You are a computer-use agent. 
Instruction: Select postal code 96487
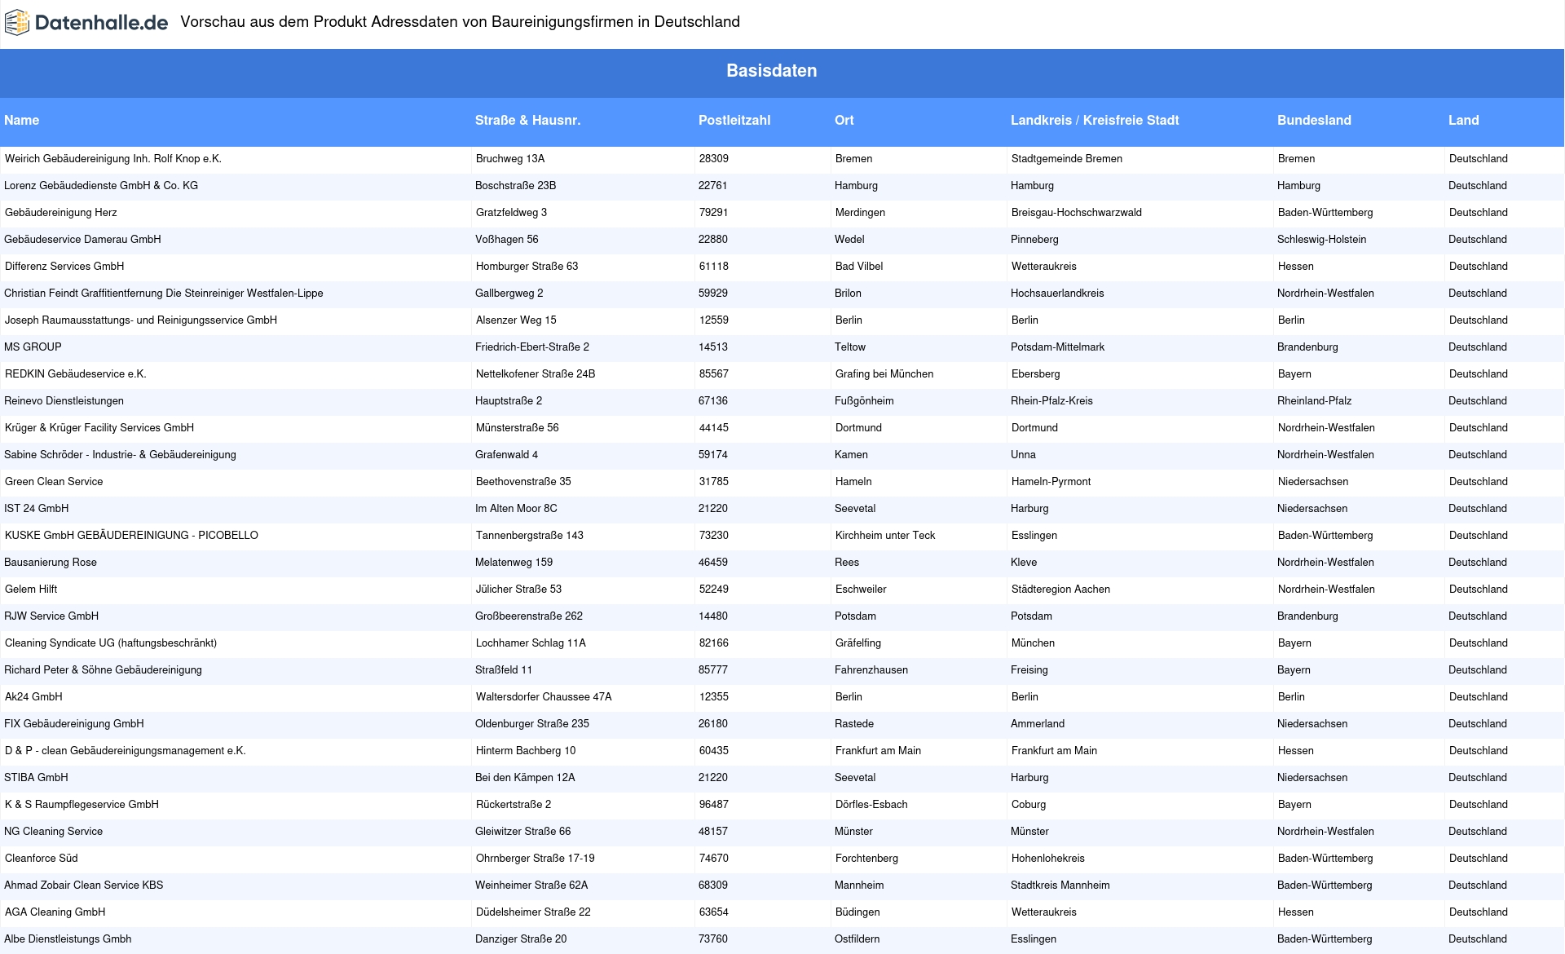click(714, 805)
